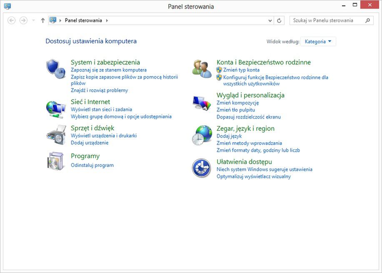Open Sprzęt i dźwięk printer icon
Screen dimensions: 382x273
[x=56, y=135]
